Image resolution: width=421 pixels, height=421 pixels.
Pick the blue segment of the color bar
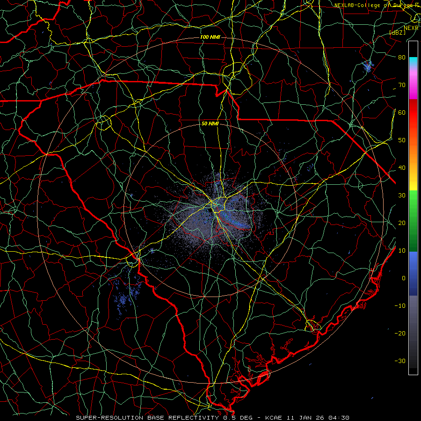point(413,274)
